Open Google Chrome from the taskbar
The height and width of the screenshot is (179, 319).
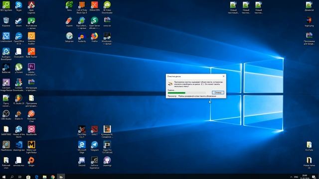click(x=53, y=177)
